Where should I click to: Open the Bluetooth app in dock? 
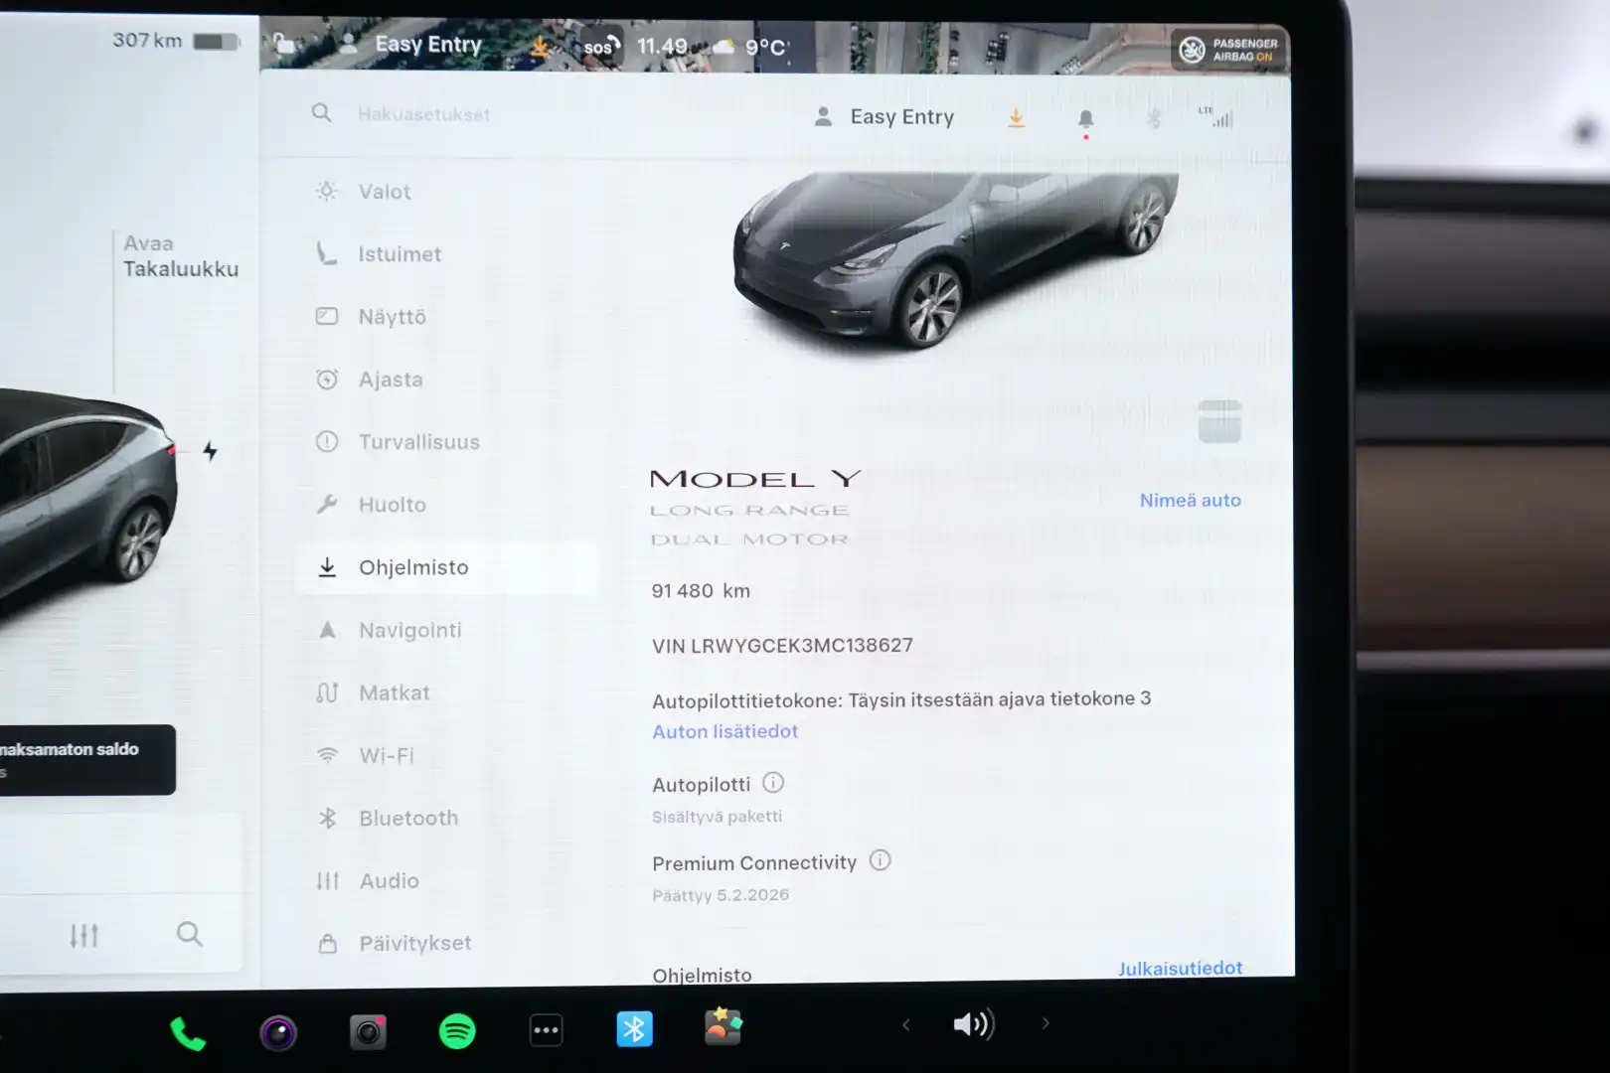click(x=634, y=1028)
